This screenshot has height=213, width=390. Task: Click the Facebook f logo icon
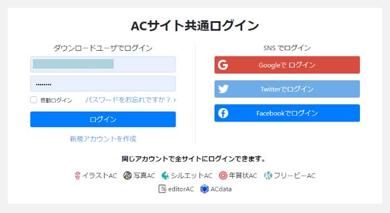tap(223, 113)
